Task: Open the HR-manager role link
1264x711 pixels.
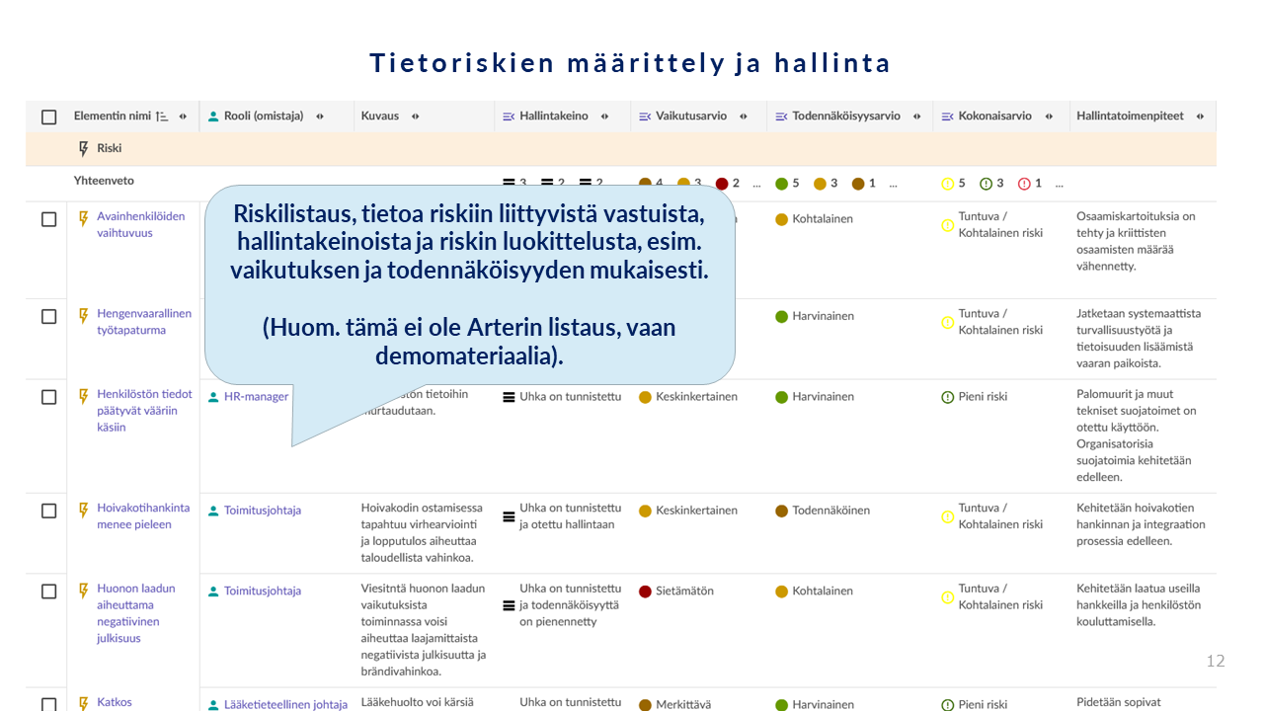Action: pos(256,397)
